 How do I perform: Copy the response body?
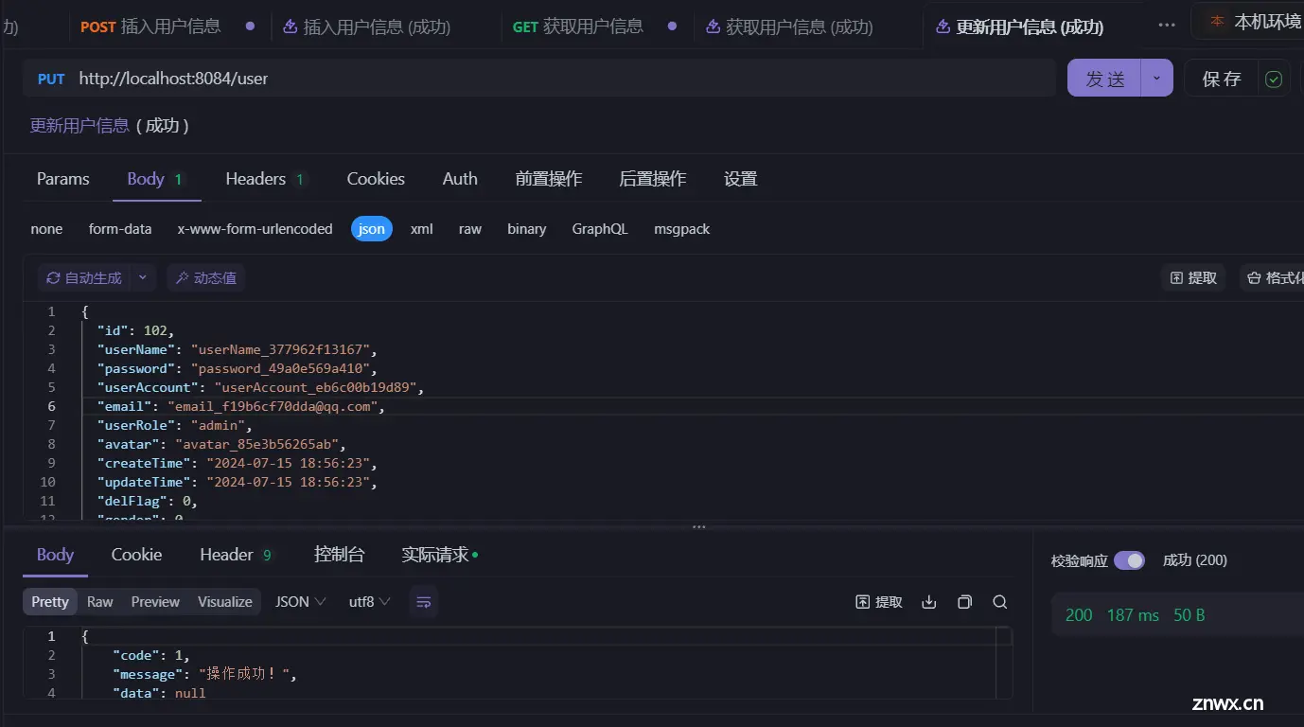point(964,602)
